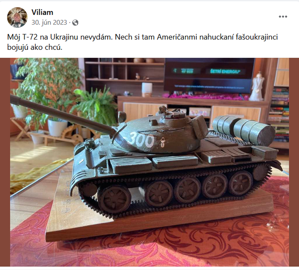The width and height of the screenshot is (299, 270).
Task: Click the public audience globe icon
Action: coord(75,23)
